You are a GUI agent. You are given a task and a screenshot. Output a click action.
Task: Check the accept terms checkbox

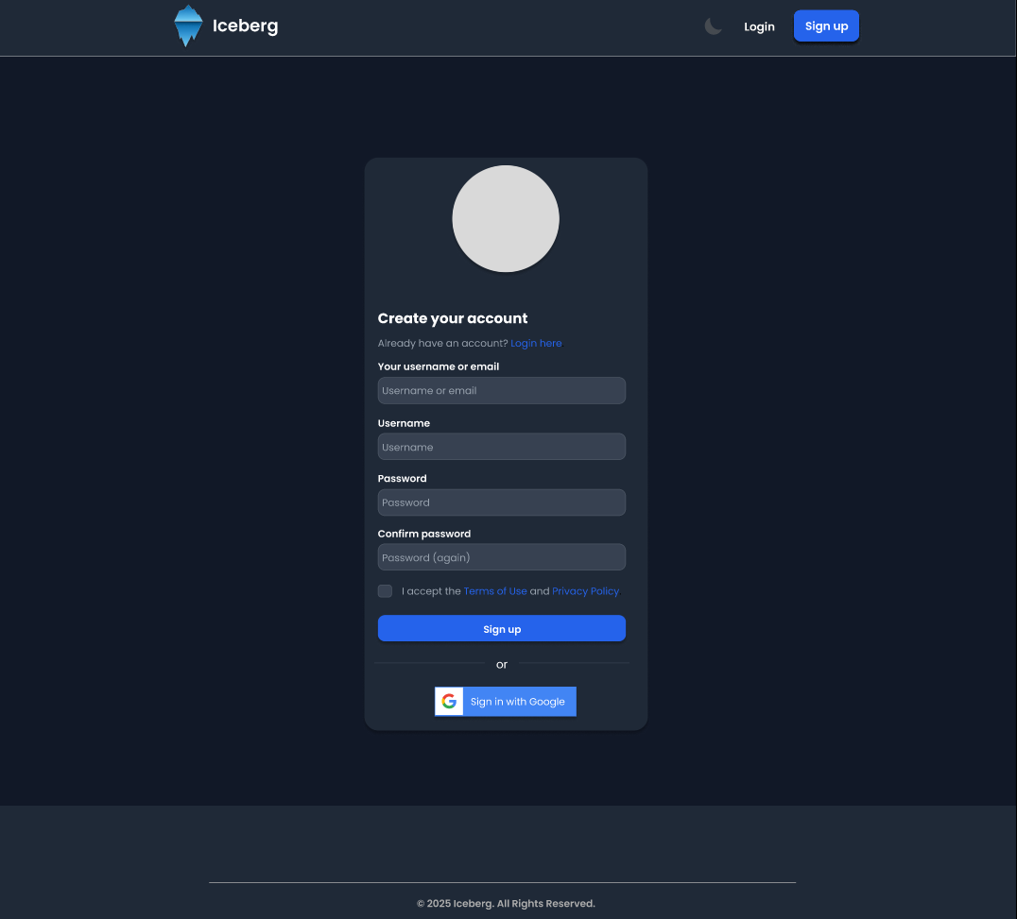click(386, 591)
